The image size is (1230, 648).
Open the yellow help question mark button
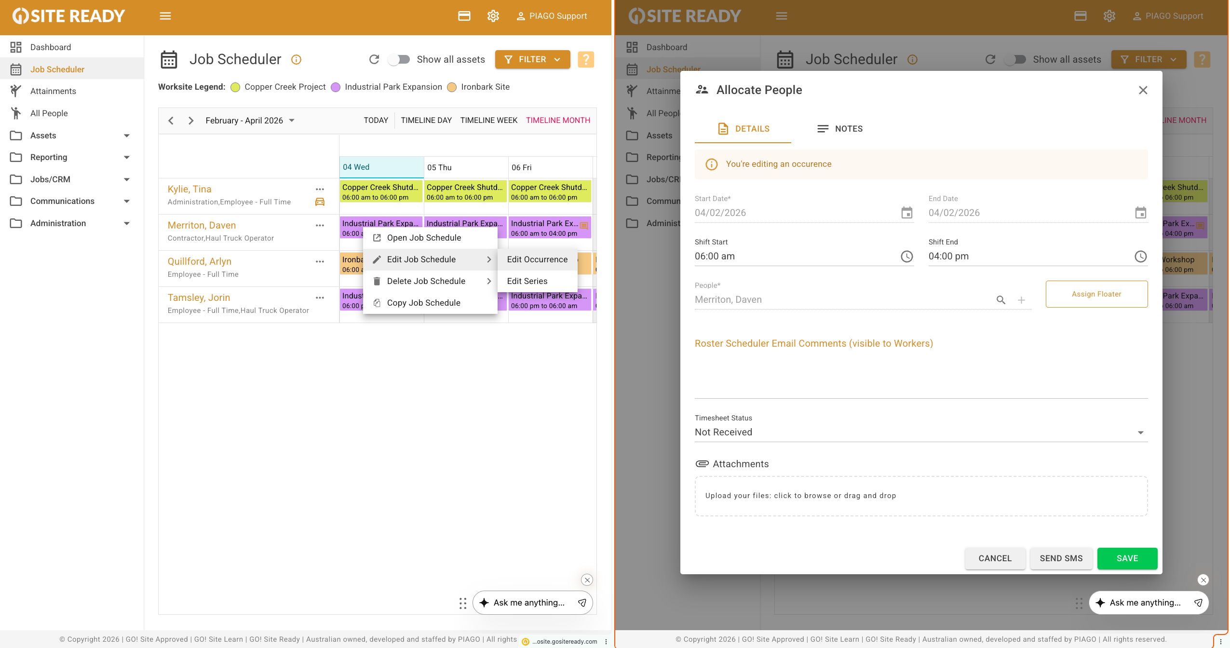[x=585, y=59]
